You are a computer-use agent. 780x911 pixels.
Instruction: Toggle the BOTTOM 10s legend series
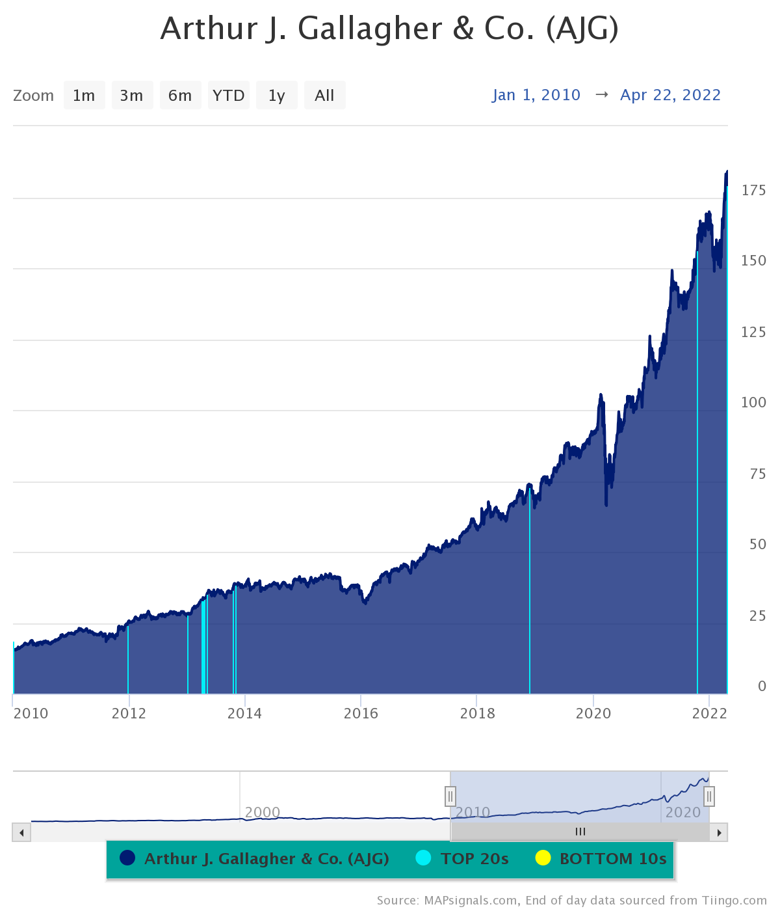601,859
